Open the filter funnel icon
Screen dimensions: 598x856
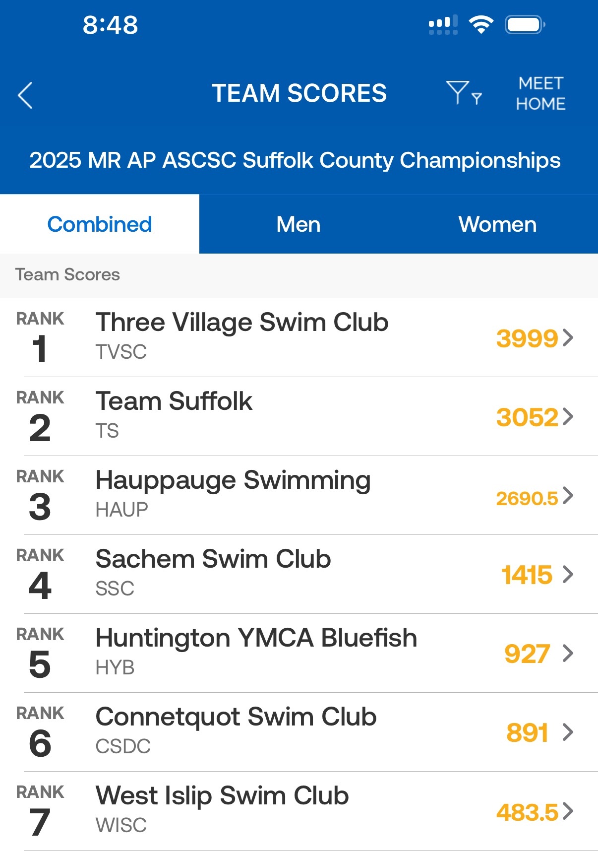click(x=463, y=93)
